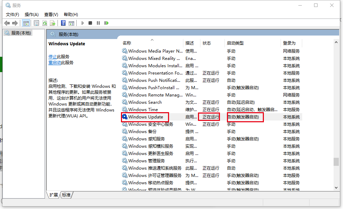343x209 pixels.
Task: Click the gear icon beside Windows Media Player N...
Action: pyautogui.click(x=125, y=51)
